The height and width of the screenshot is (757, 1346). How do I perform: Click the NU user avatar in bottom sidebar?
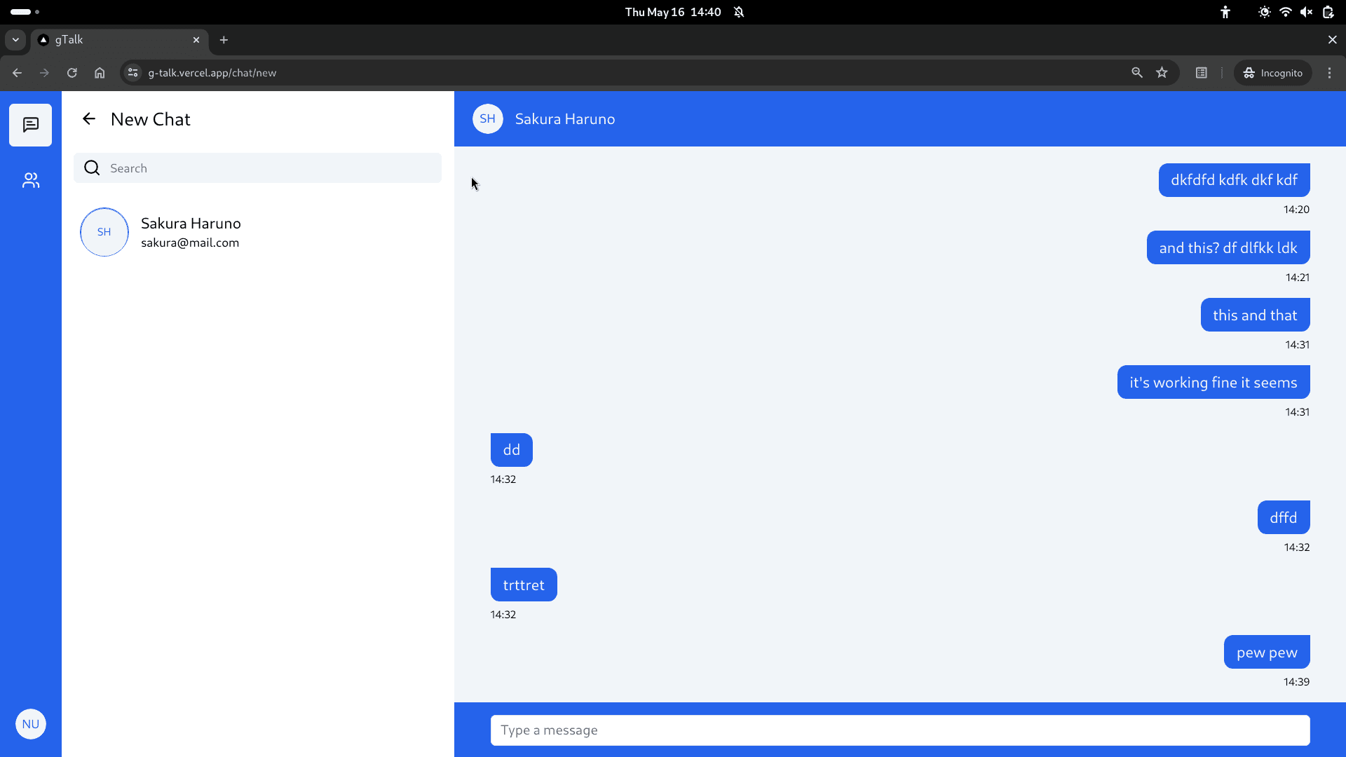tap(31, 724)
